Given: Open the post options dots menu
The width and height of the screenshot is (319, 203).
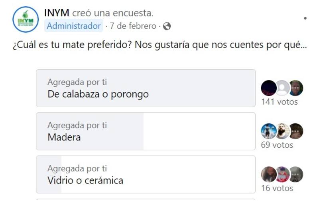Looking at the screenshot, I should [305, 18].
